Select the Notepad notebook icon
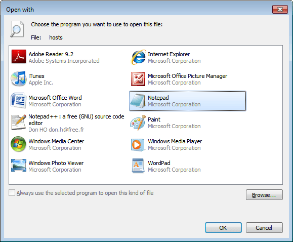 (138, 101)
